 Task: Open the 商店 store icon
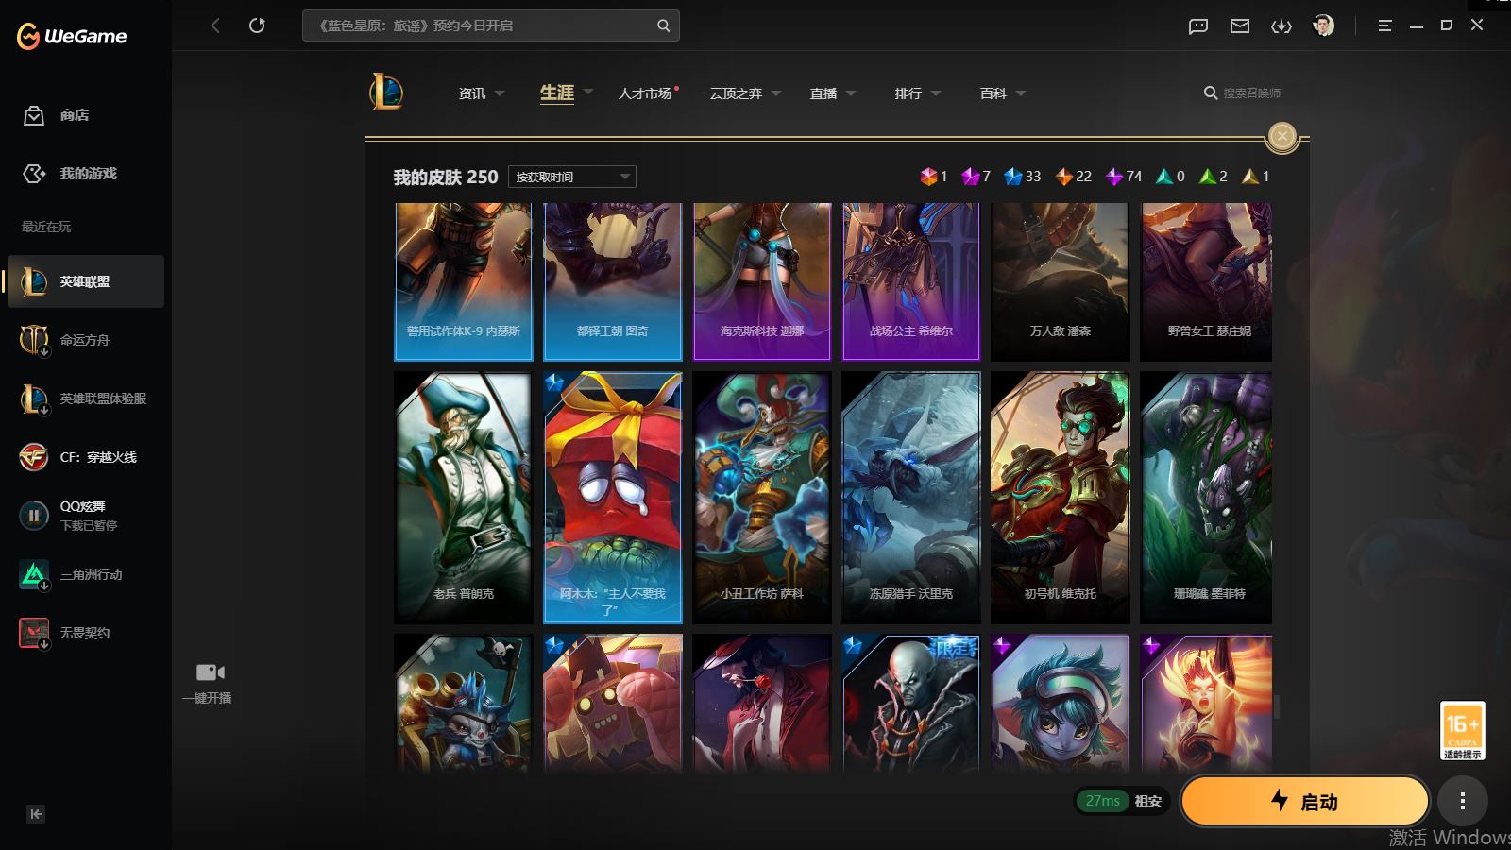tap(34, 115)
